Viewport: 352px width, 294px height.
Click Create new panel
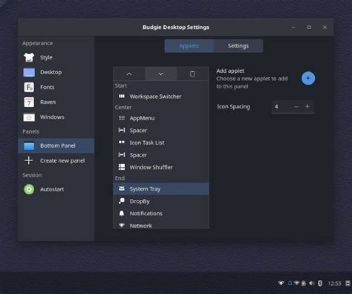click(56, 160)
